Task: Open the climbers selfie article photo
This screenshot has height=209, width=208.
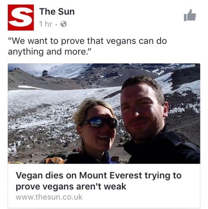Action: tap(104, 114)
